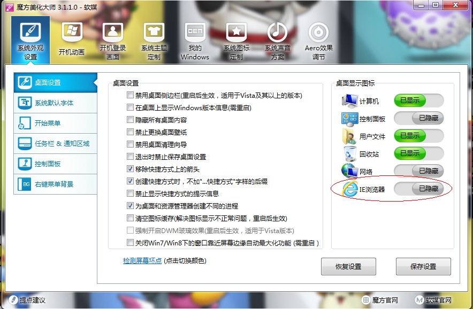
Task: Click 恢复设置 button
Action: [348, 266]
